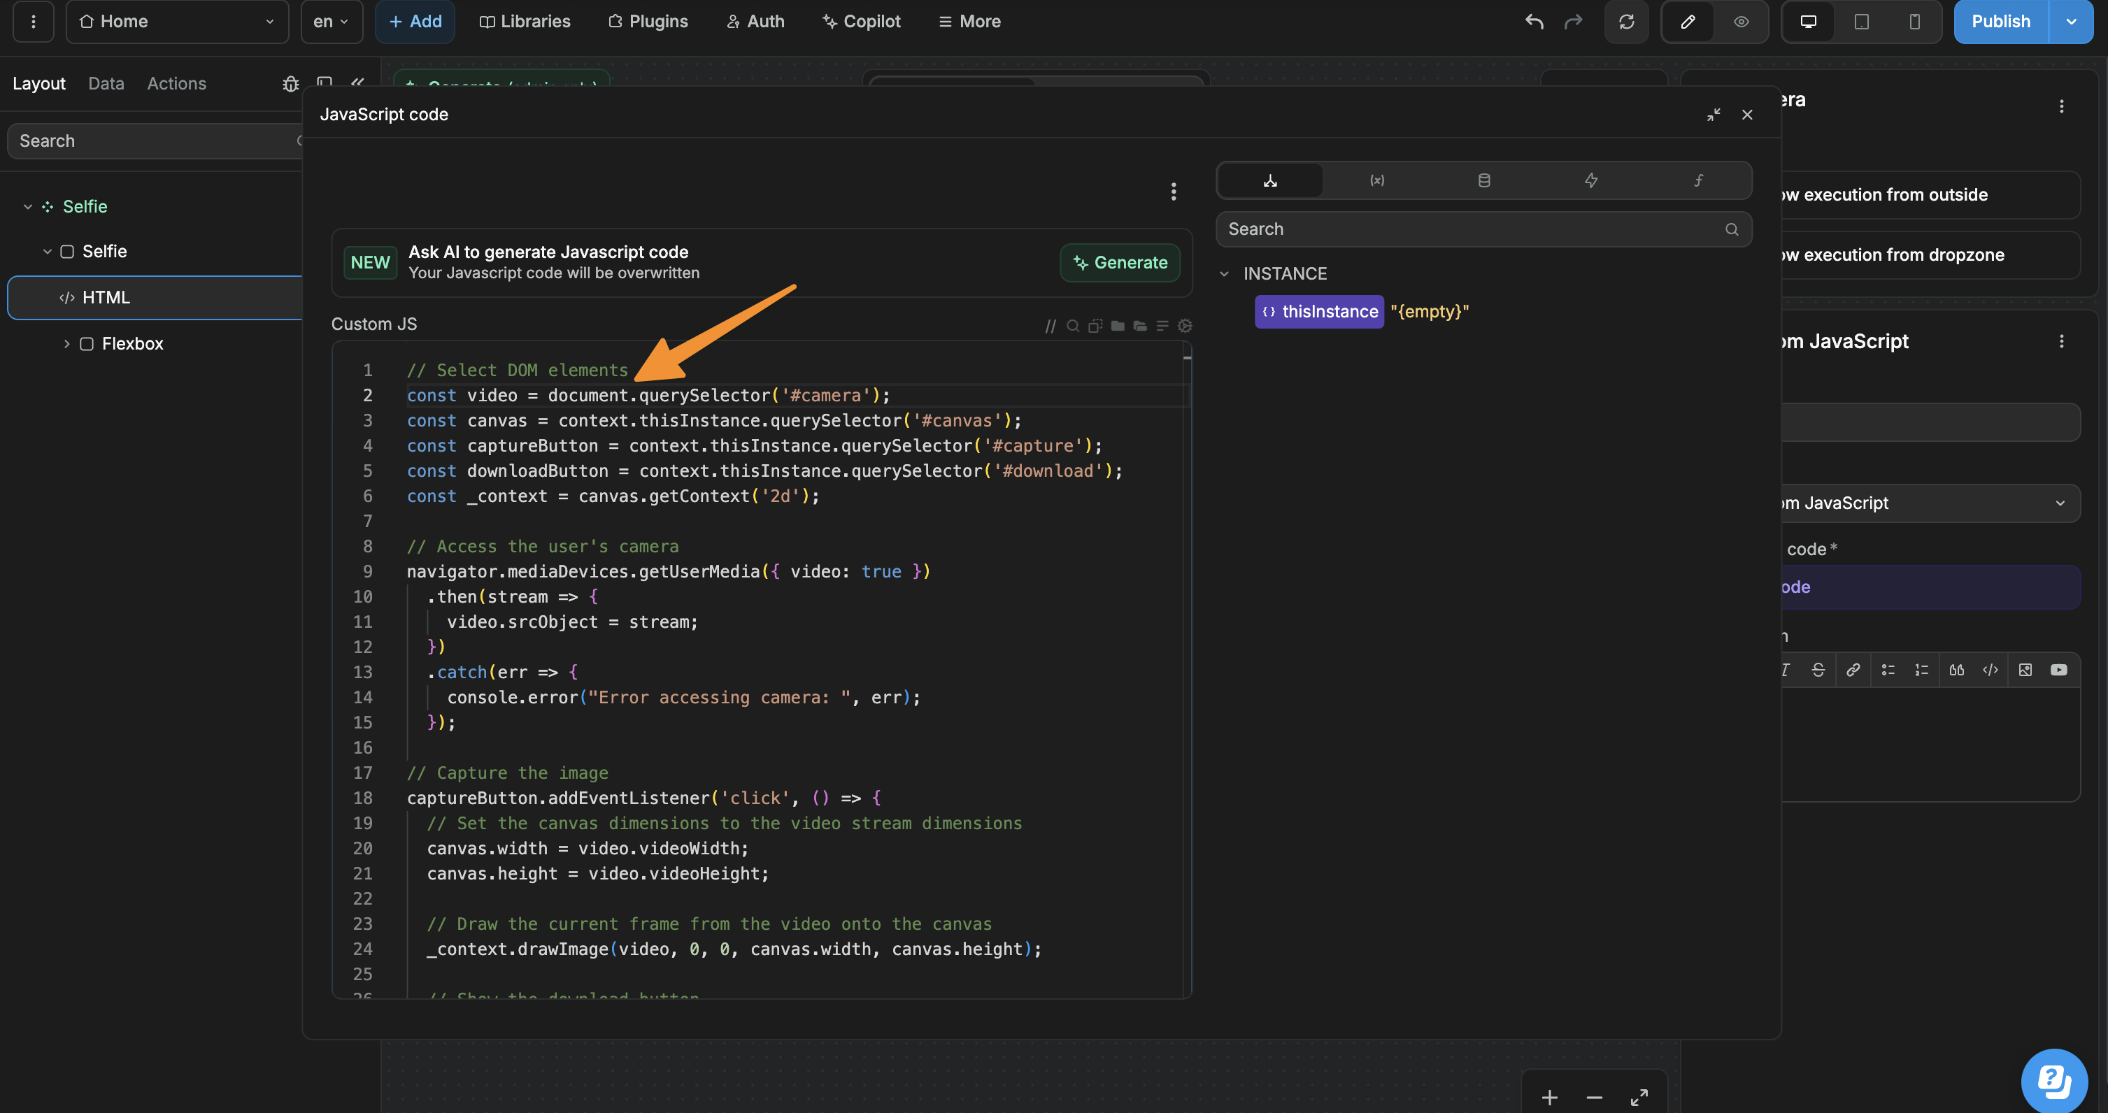Screen dimensions: 2108x1113
Task: Open the code editor settings gear
Action: pyautogui.click(x=1185, y=326)
